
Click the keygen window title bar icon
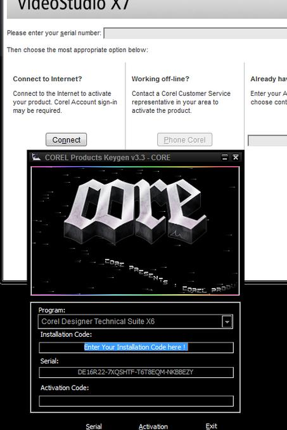point(36,157)
